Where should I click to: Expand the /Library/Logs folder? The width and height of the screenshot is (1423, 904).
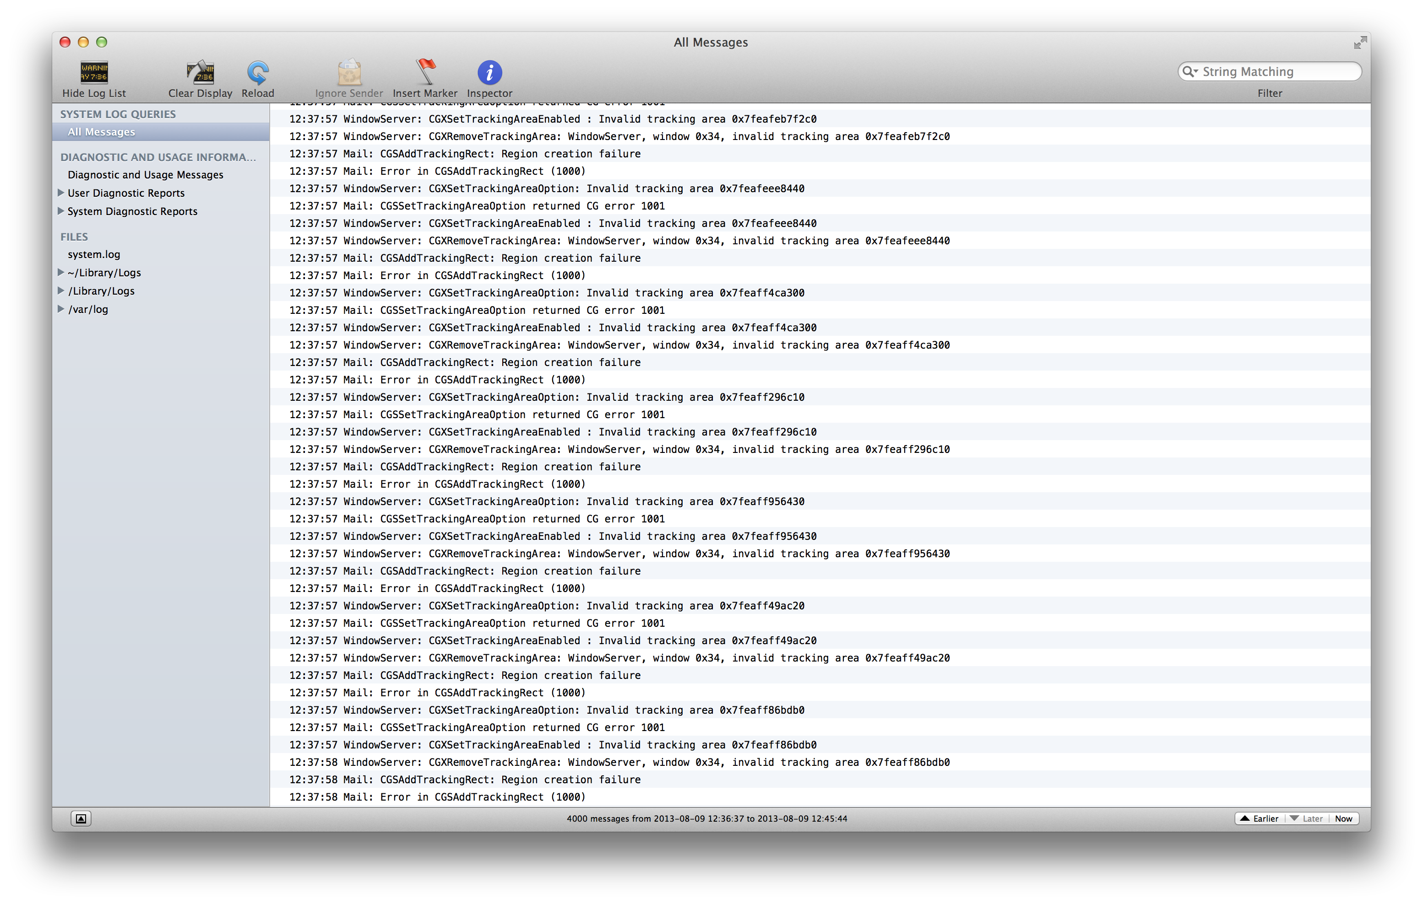coord(61,291)
